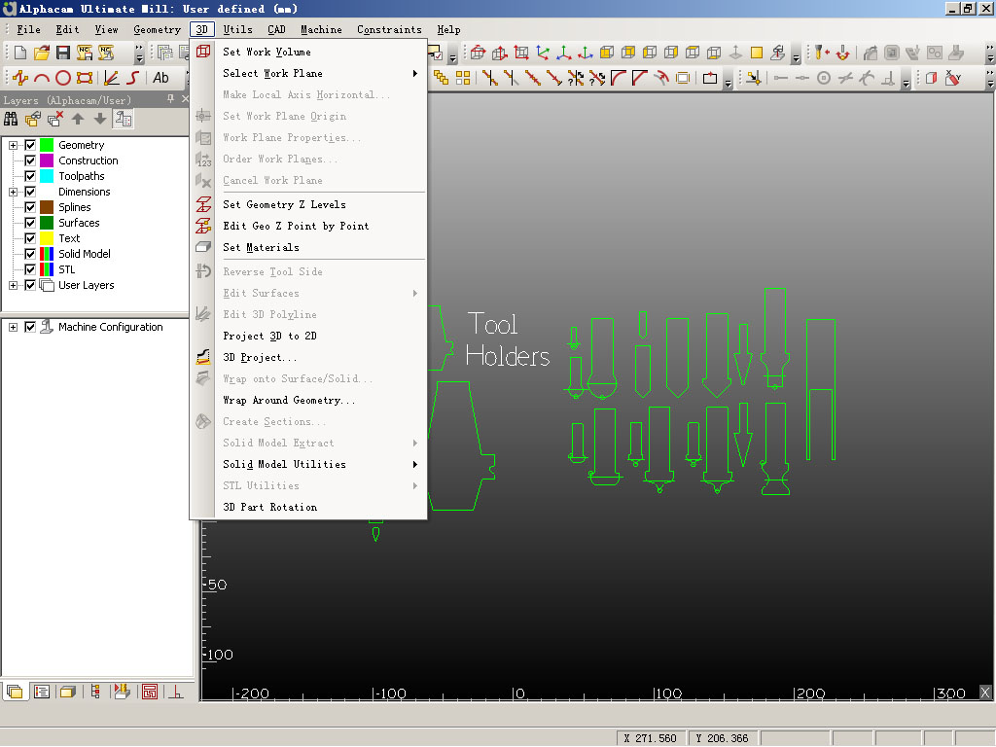Select the Arc drawing tool
Screen dimensions: 996x747
42,78
